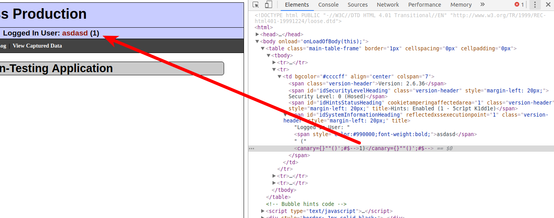Collapse the main-table-frame table node
554x218 pixels.
pos(263,49)
